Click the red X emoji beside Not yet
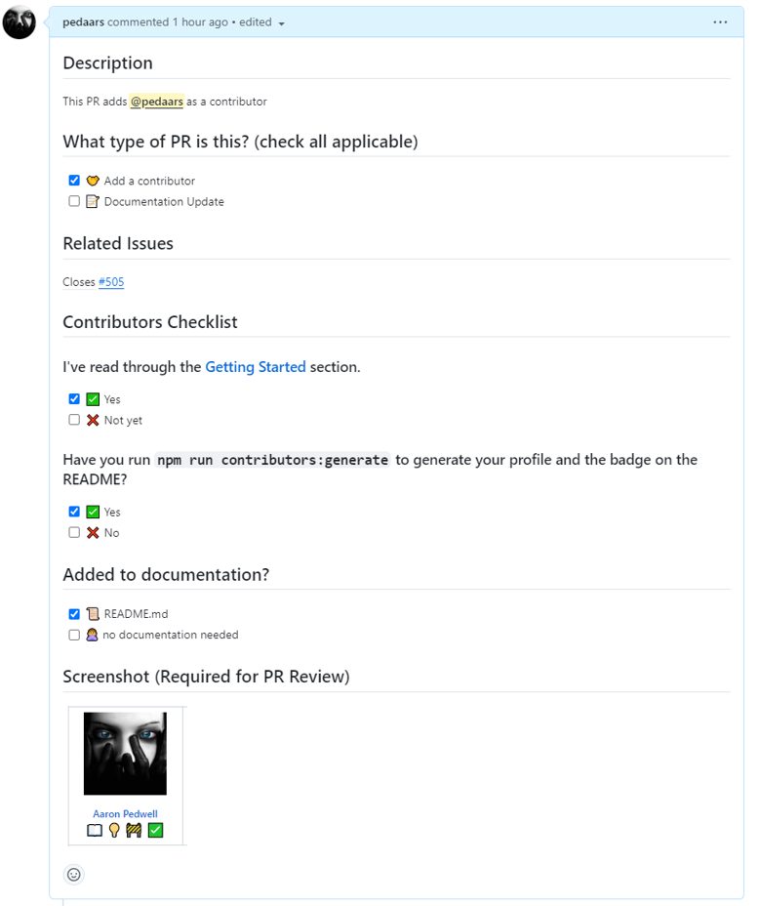The image size is (759, 906). tap(92, 420)
